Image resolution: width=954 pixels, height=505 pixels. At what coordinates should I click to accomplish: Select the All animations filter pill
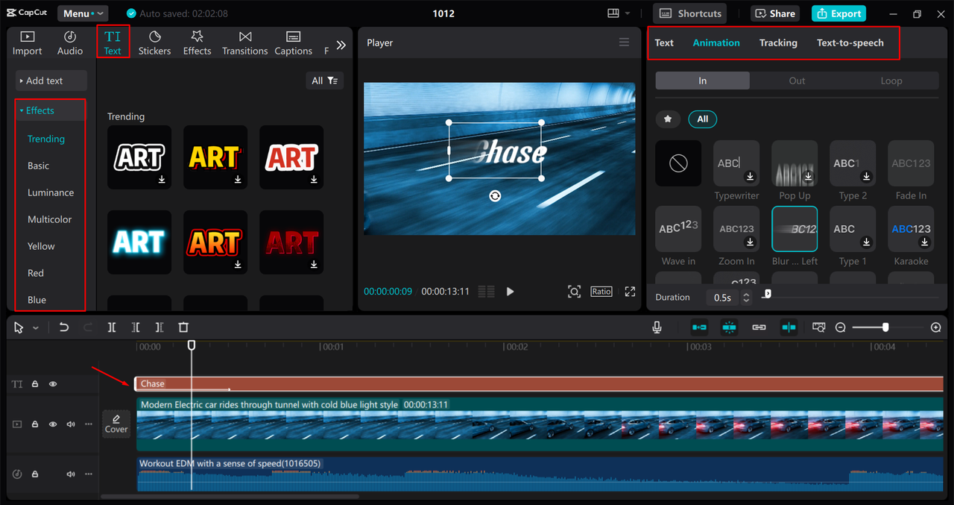702,119
